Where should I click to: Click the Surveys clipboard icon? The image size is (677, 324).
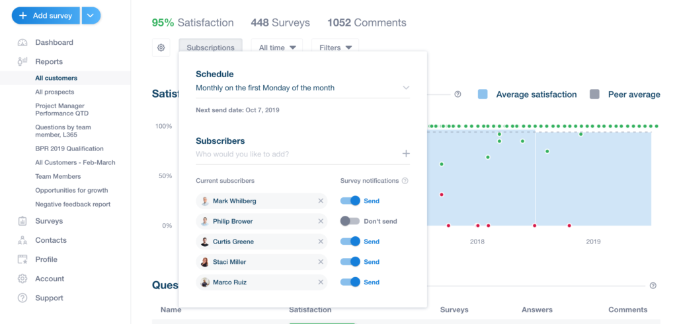click(x=22, y=221)
